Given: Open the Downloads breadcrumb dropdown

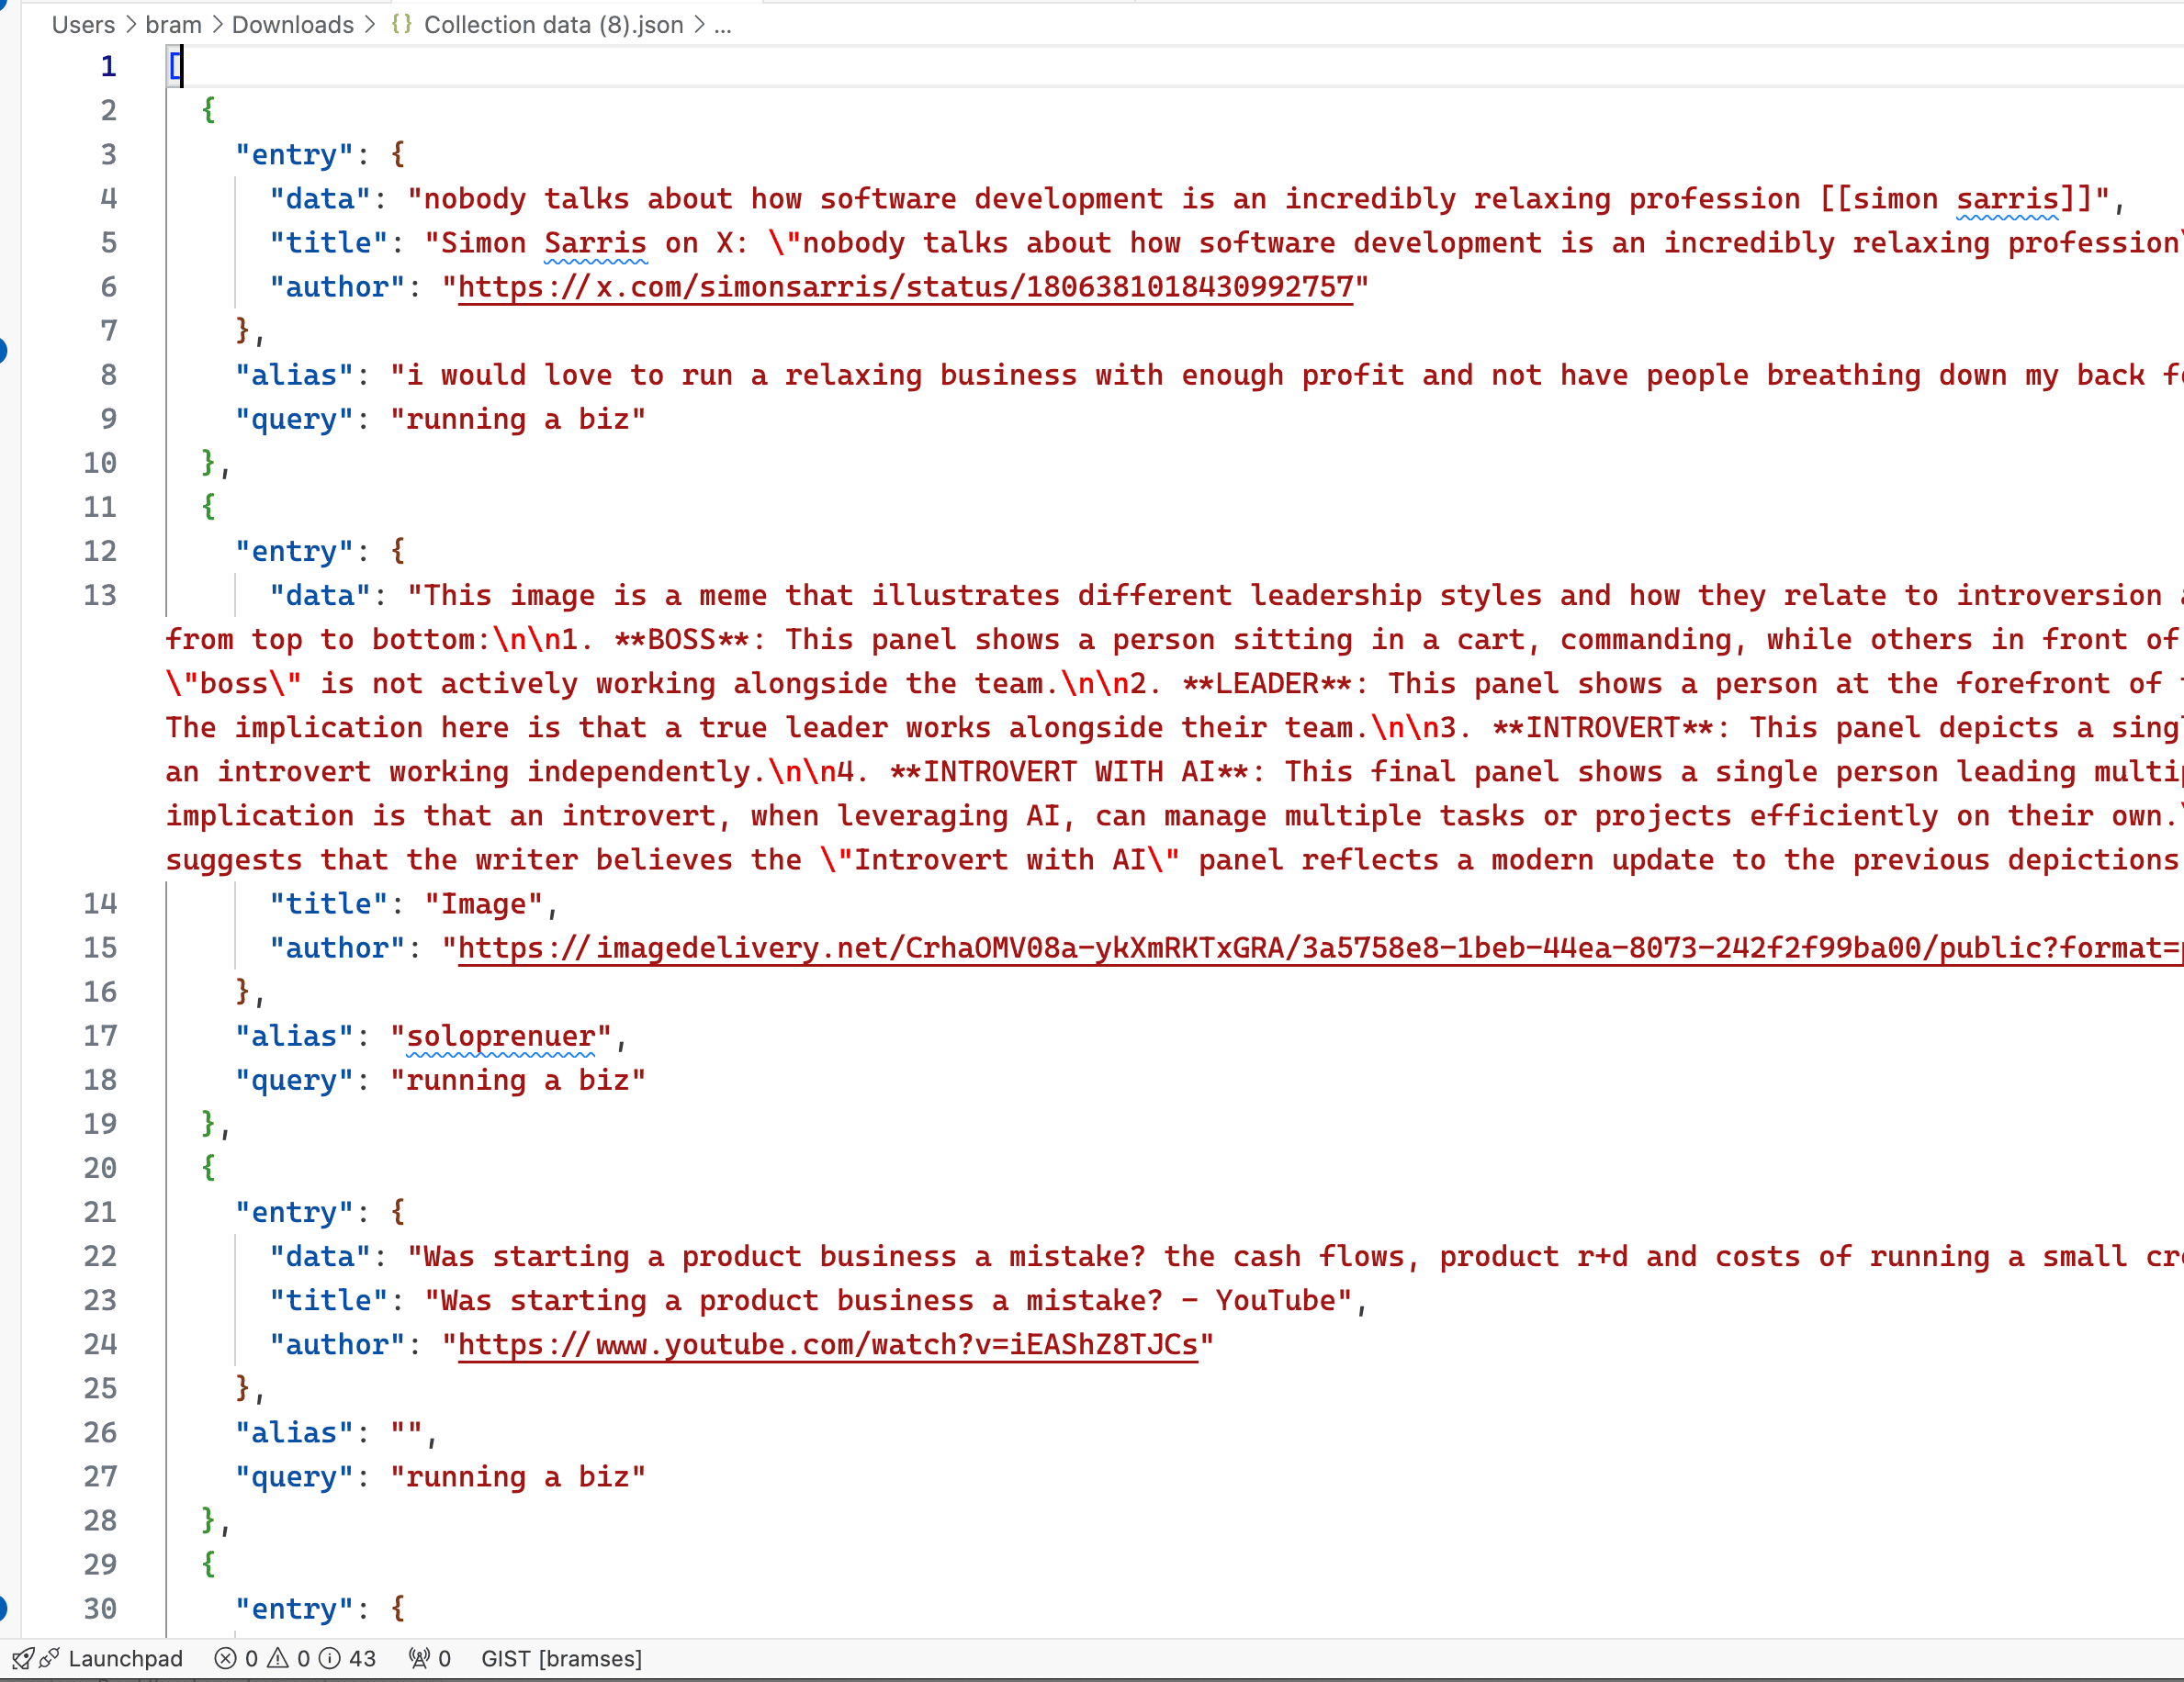Looking at the screenshot, I should click(x=292, y=24).
